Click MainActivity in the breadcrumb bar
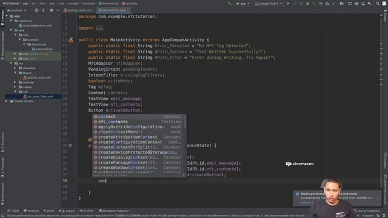 coord(109,4)
